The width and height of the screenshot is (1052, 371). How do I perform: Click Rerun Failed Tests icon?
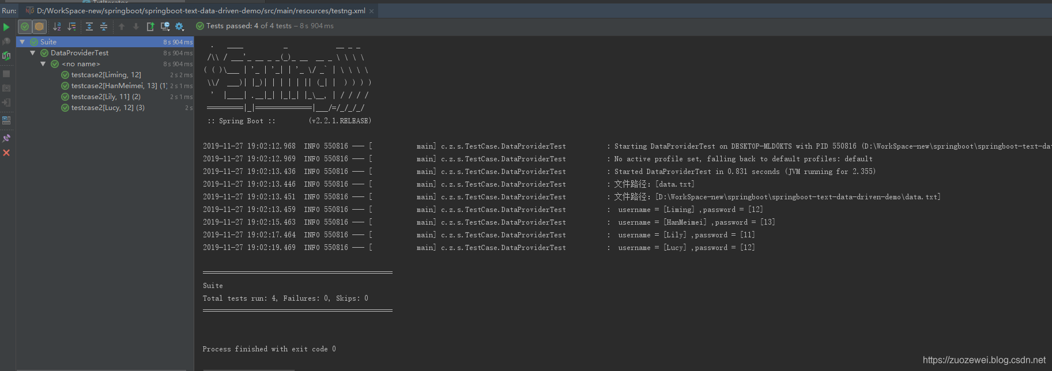pos(6,41)
